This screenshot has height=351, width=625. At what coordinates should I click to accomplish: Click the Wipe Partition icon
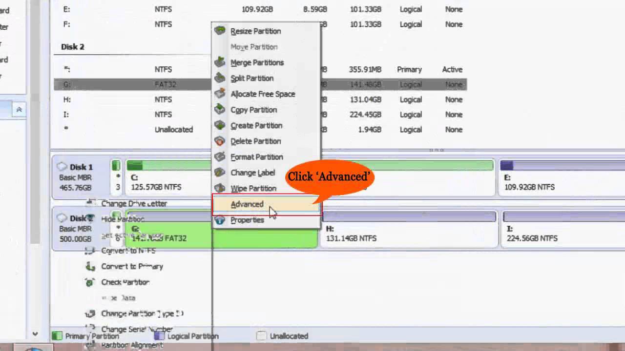[220, 188]
